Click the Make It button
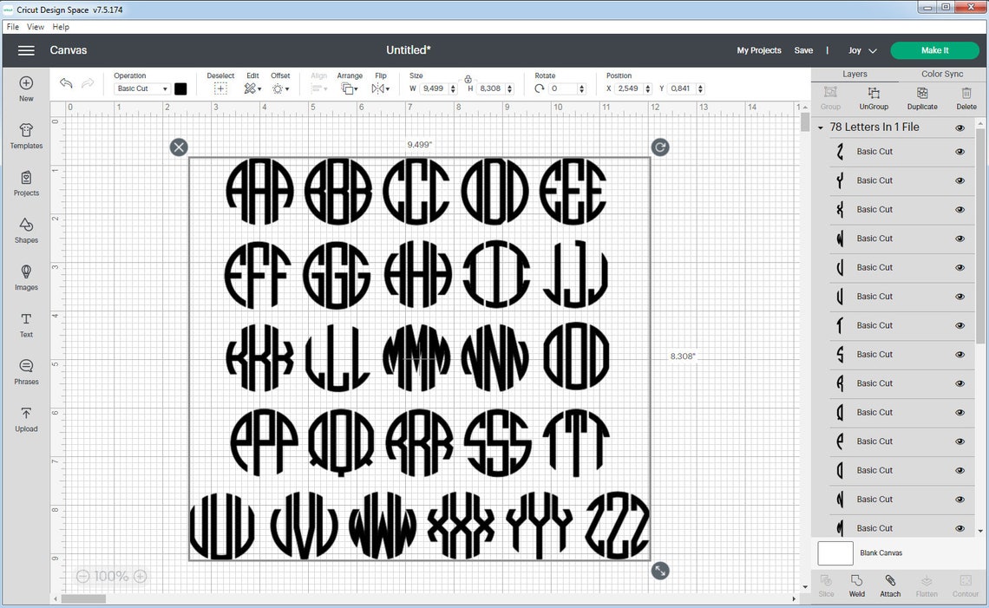Image resolution: width=989 pixels, height=608 pixels. [934, 50]
